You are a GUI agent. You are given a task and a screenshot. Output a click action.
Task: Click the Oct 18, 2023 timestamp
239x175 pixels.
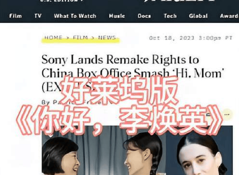pos(191,38)
